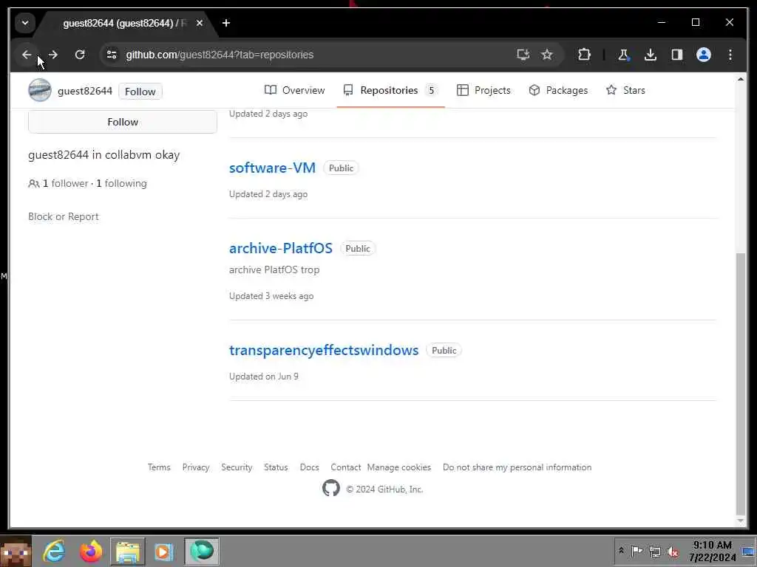Click Block or Report
757x567 pixels.
click(64, 216)
